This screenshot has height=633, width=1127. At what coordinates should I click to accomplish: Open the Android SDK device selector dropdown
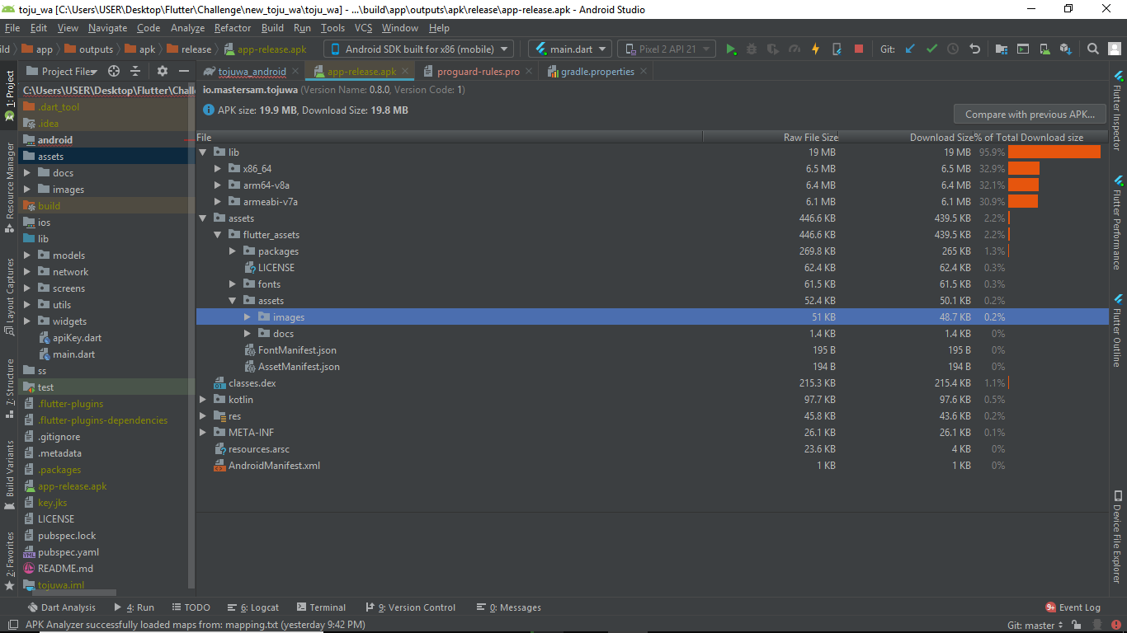(x=419, y=49)
